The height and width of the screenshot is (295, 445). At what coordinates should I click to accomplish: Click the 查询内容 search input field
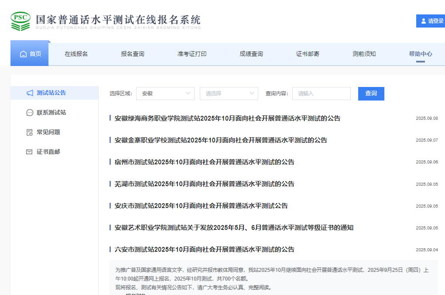[x=321, y=94]
